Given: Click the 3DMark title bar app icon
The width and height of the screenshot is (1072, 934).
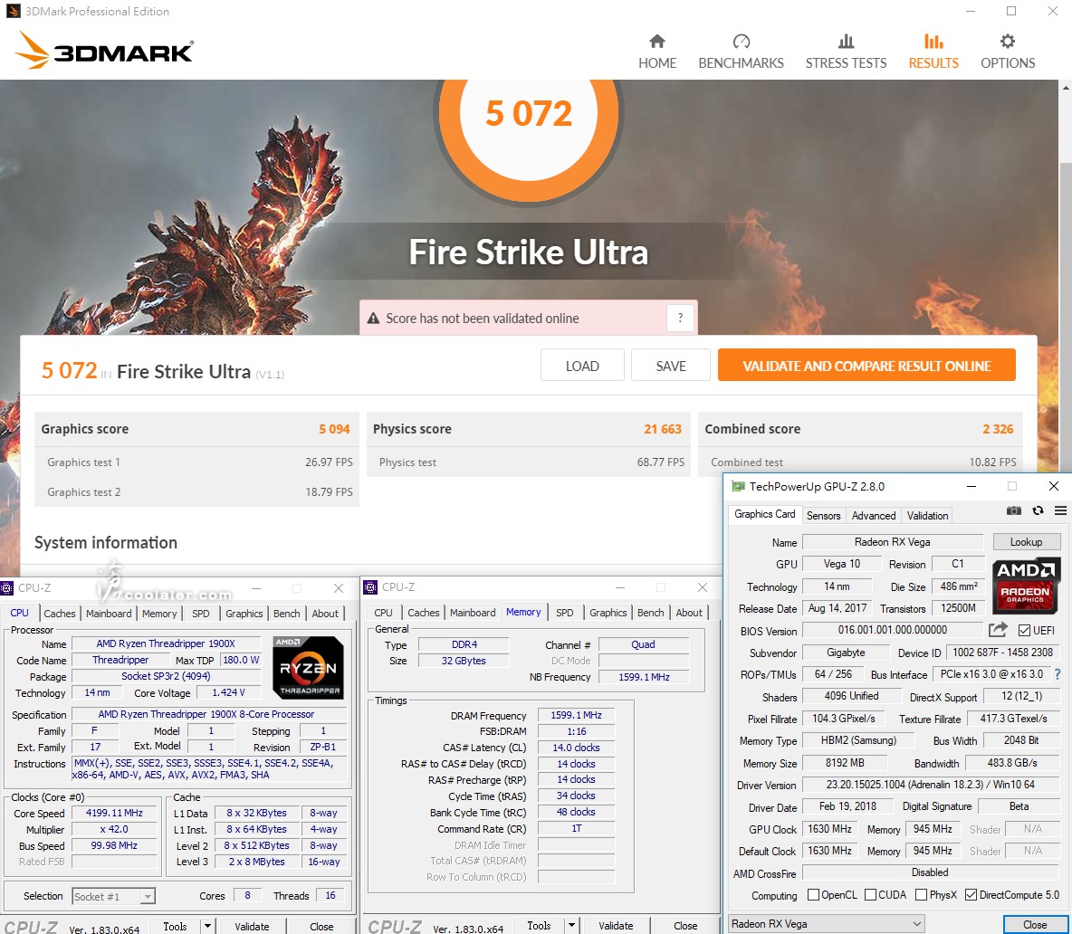Looking at the screenshot, I should point(13,11).
